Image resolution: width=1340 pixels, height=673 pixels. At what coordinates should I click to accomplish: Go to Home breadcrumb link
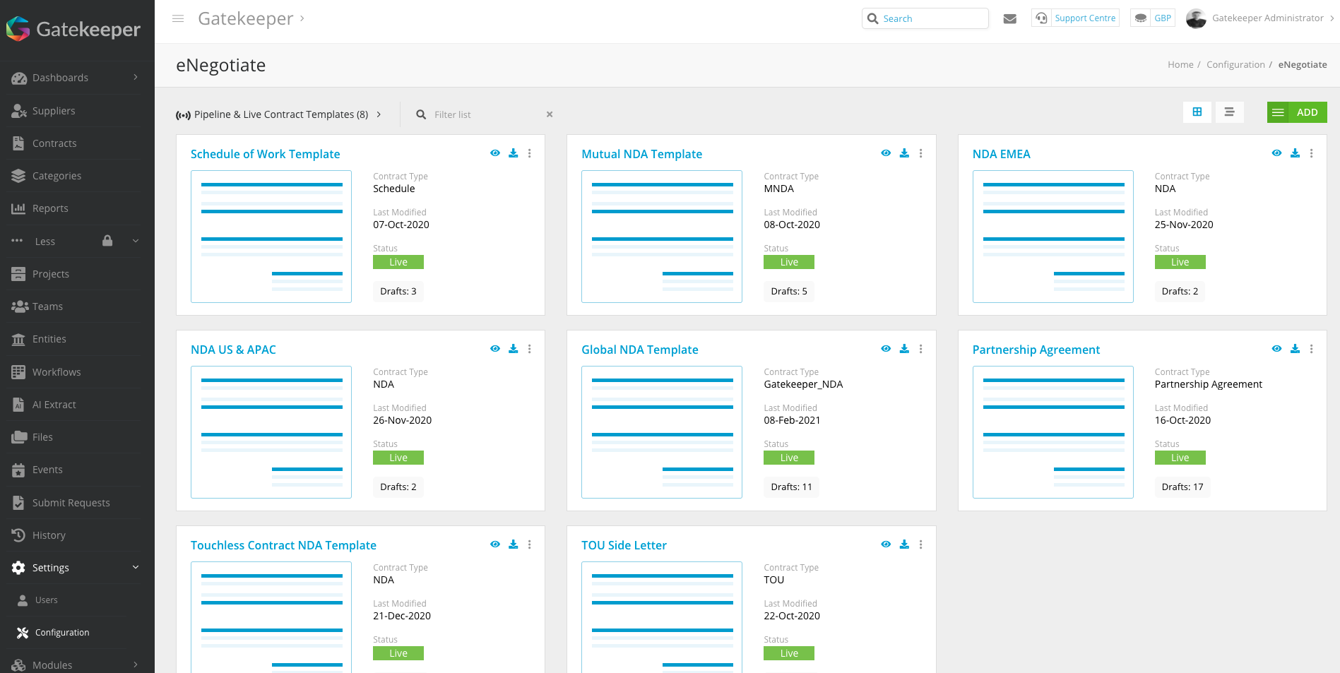click(x=1180, y=64)
